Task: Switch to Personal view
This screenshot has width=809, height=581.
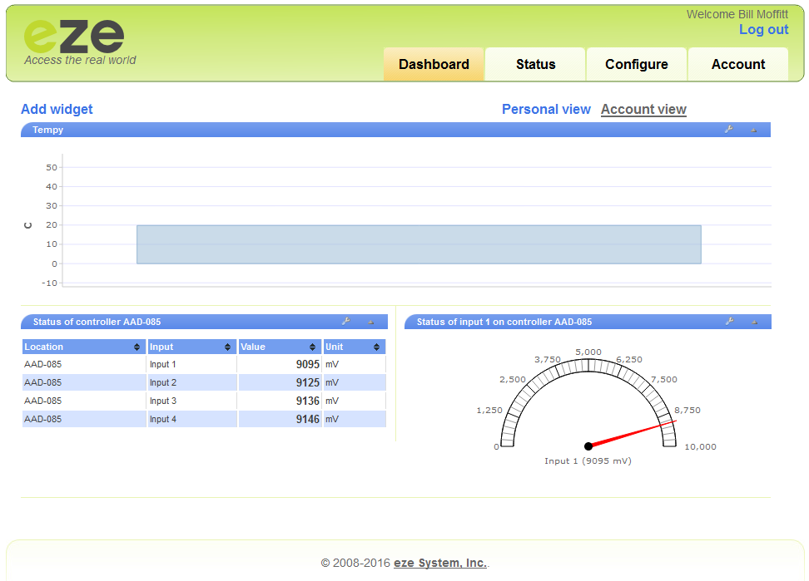Action: [546, 109]
